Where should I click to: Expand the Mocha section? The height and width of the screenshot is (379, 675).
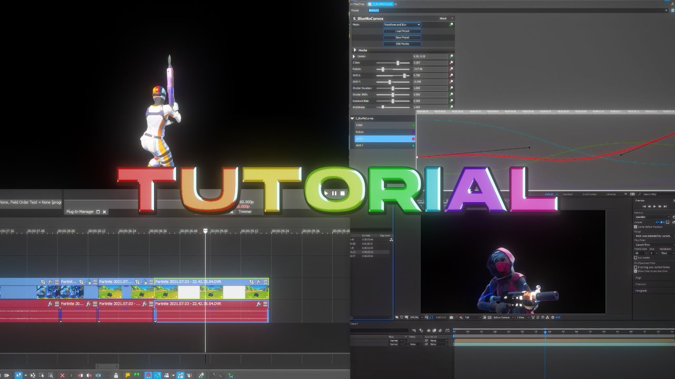coord(355,50)
